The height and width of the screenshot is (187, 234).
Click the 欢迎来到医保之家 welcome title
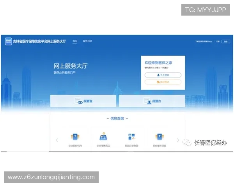click(158, 63)
